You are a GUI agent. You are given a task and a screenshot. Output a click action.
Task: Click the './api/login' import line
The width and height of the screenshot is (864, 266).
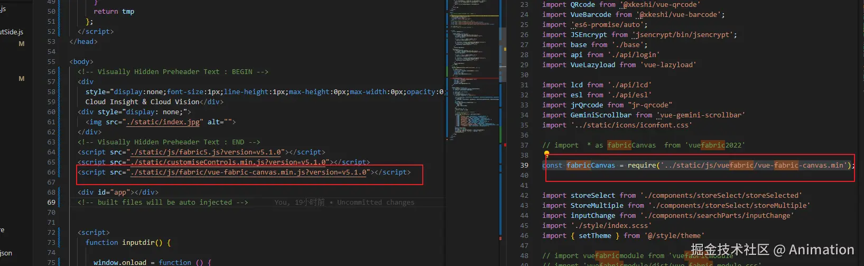601,55
